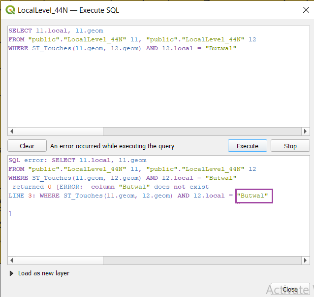Expand the Load as new layer section
314x297 pixels.
point(11,273)
